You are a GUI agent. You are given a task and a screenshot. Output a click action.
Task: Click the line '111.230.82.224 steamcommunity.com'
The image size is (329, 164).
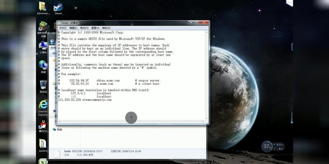click(85, 100)
